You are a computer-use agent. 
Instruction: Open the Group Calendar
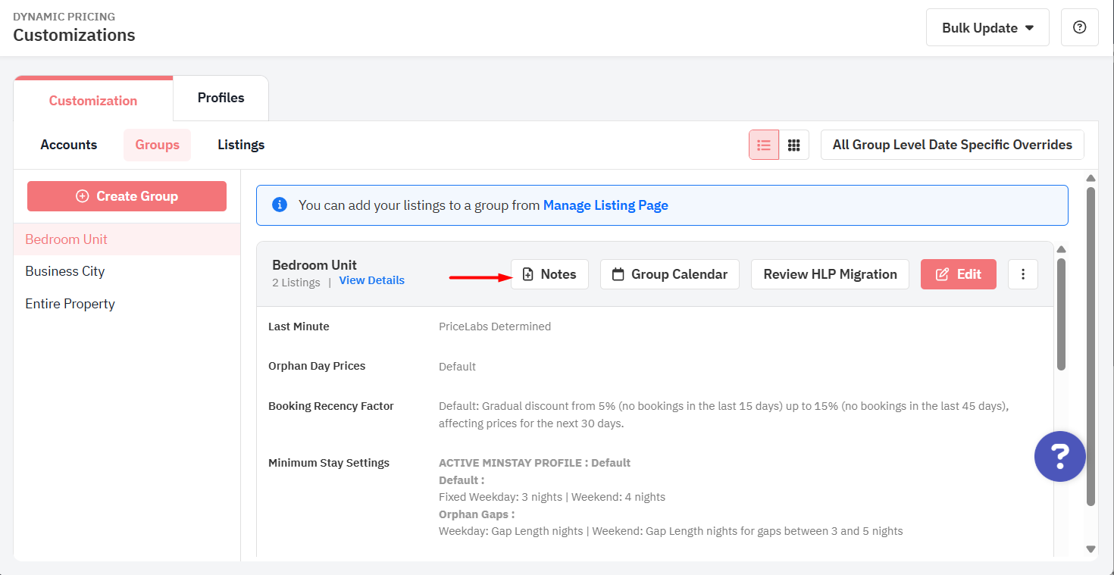coord(669,274)
